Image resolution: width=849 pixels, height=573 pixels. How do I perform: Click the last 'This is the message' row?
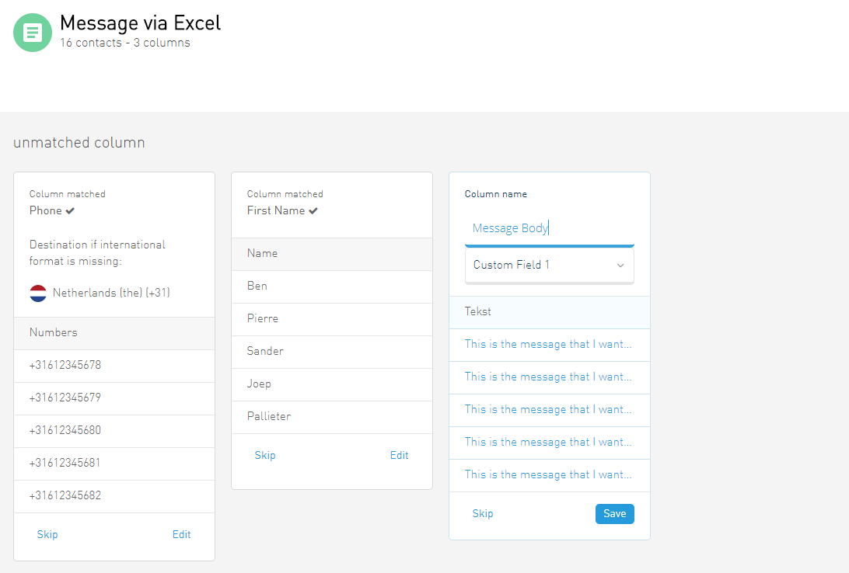[550, 474]
